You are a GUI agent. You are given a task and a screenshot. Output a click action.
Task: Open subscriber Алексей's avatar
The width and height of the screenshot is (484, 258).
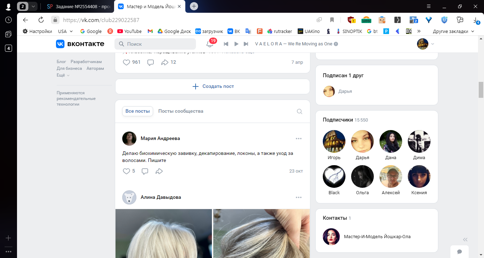click(x=391, y=176)
